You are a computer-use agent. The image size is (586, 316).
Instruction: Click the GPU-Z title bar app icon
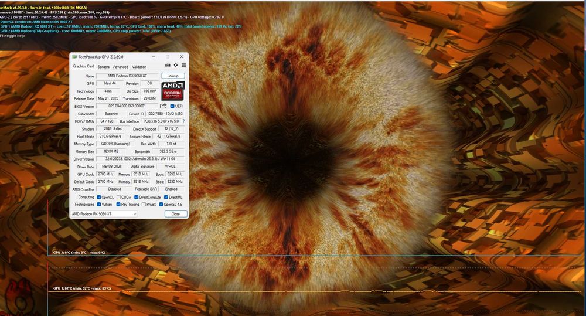(74, 57)
